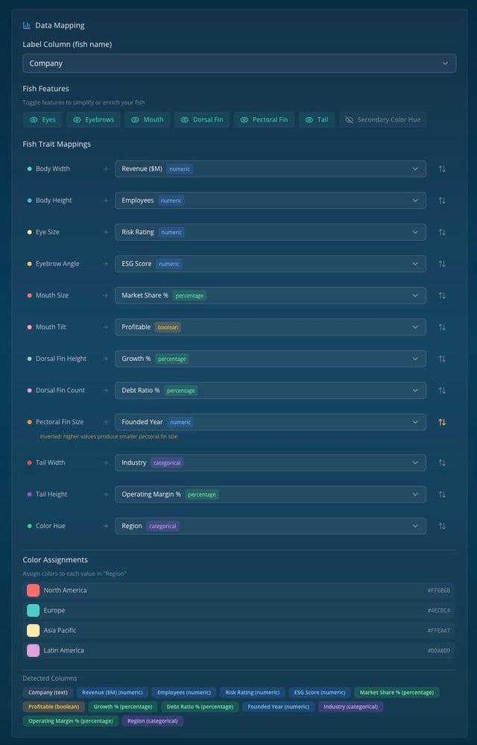The height and width of the screenshot is (745, 477).
Task: Invert the Eye Size mapping direction
Action: point(442,233)
